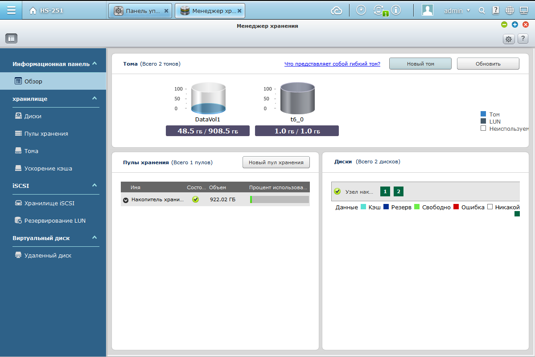This screenshot has width=535, height=357.
Task: Open the search magnifier
Action: click(x=481, y=11)
